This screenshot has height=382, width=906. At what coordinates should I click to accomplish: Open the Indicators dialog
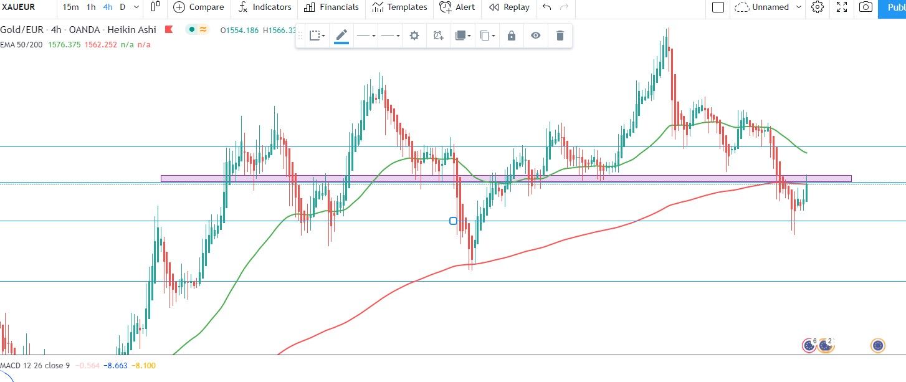[x=265, y=7]
